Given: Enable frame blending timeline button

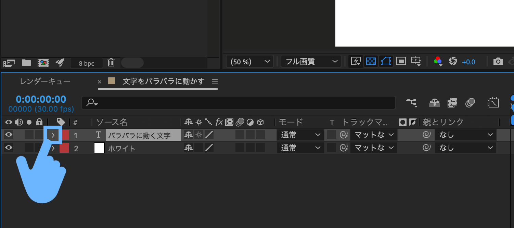Looking at the screenshot, I should (452, 102).
